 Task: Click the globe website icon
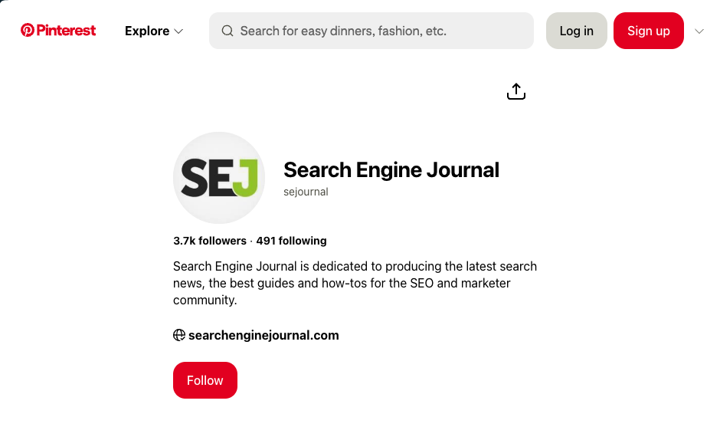click(x=179, y=335)
